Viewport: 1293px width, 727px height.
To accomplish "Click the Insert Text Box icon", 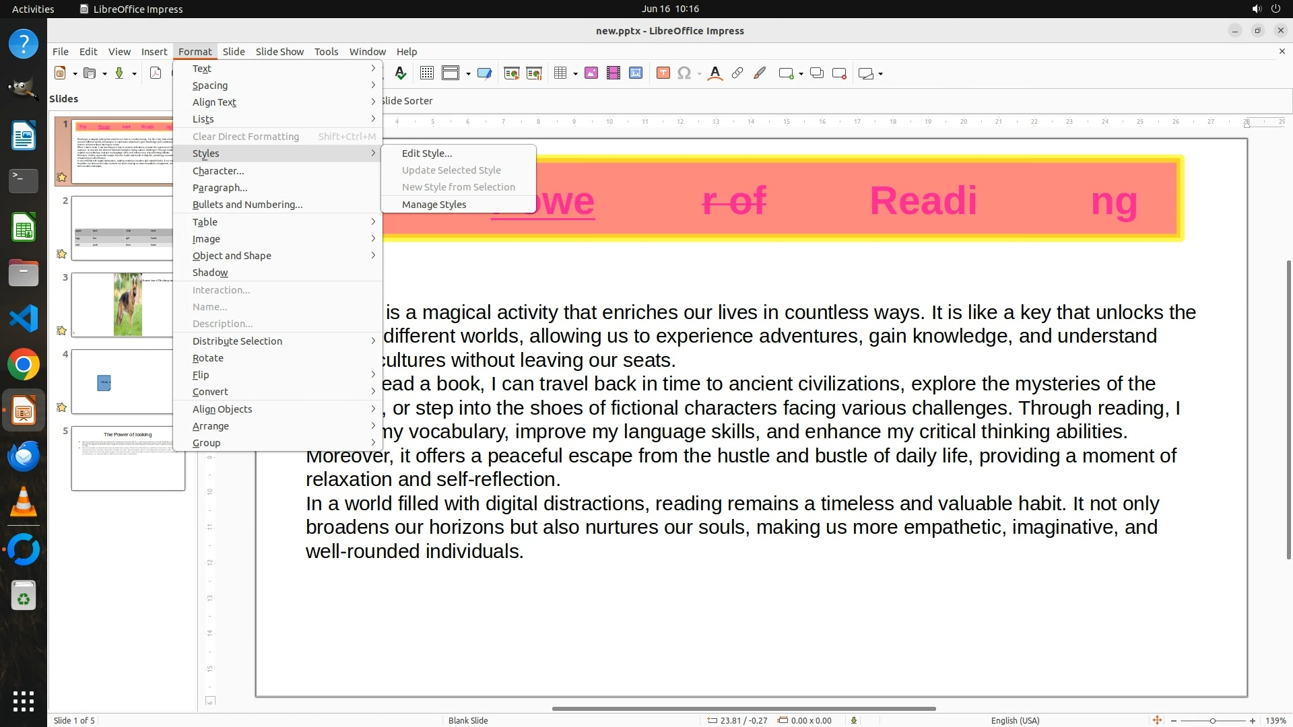I will click(x=663, y=73).
